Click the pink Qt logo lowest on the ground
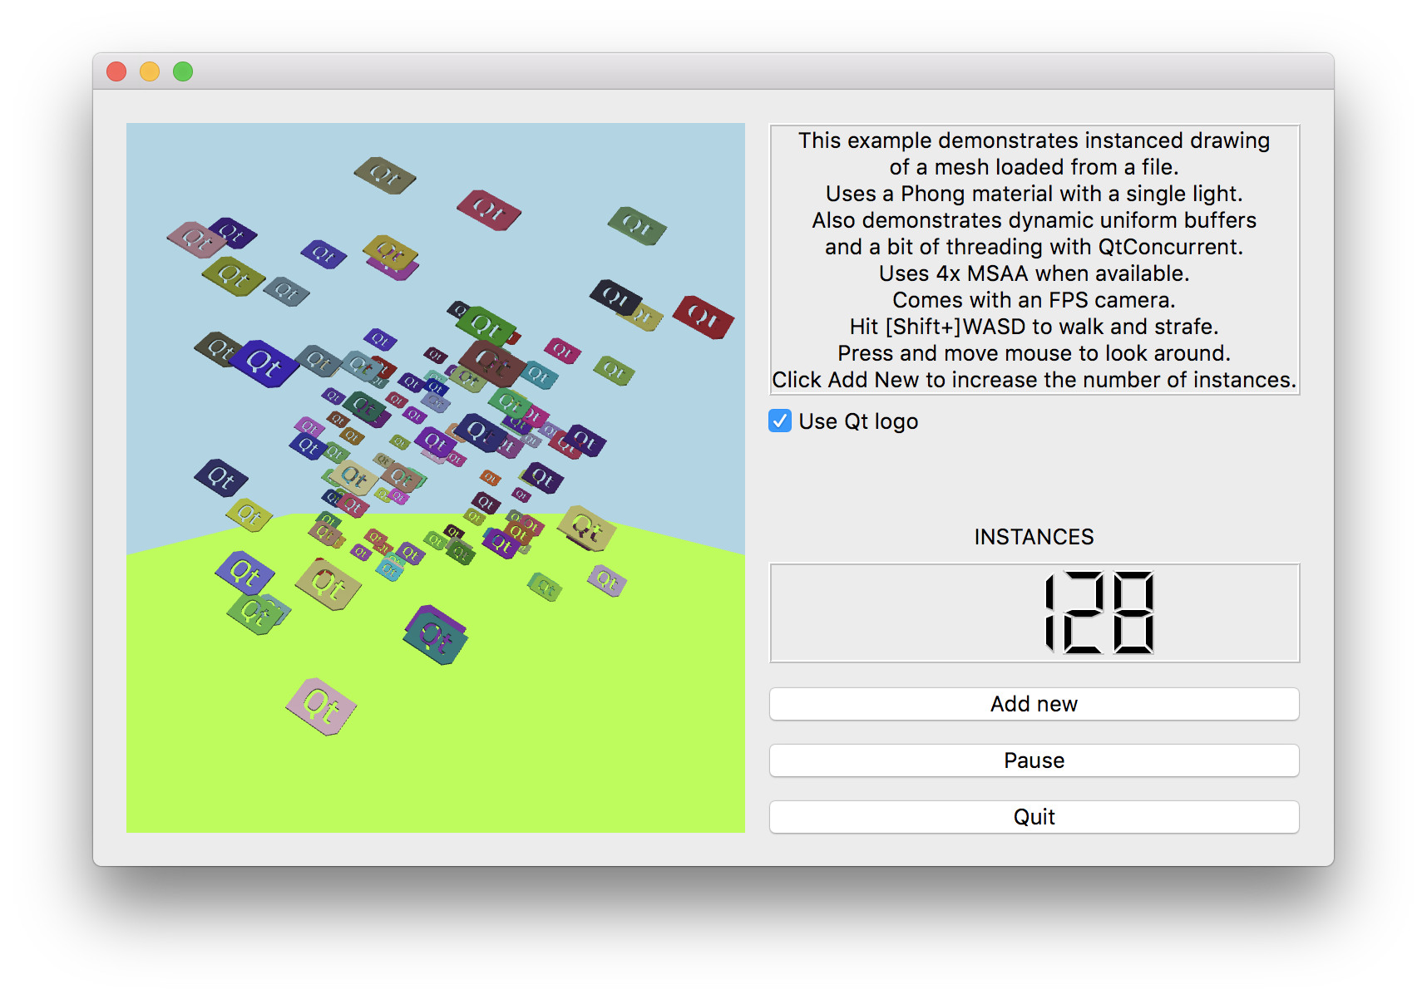This screenshot has height=999, width=1427. point(321,707)
